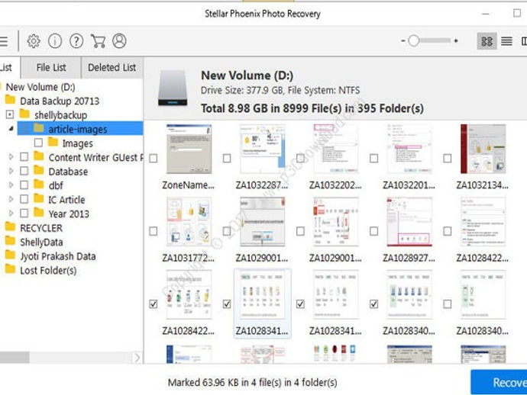Minimize the Stellar Phoenix window
The height and width of the screenshot is (395, 527).
point(485,14)
